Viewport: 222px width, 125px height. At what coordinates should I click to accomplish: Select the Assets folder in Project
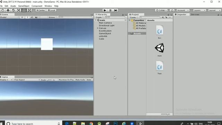click(137, 33)
